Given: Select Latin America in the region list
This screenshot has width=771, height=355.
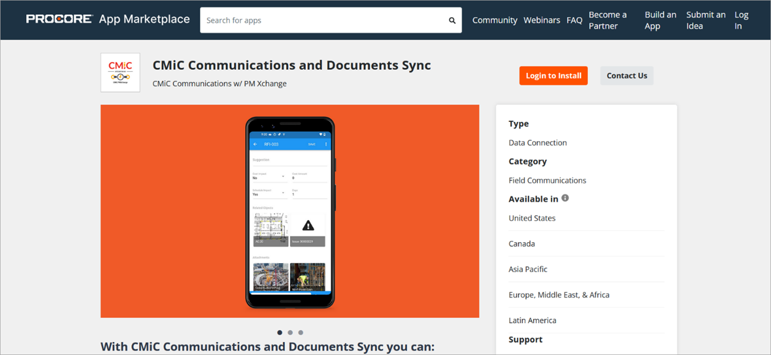Looking at the screenshot, I should click(x=533, y=321).
